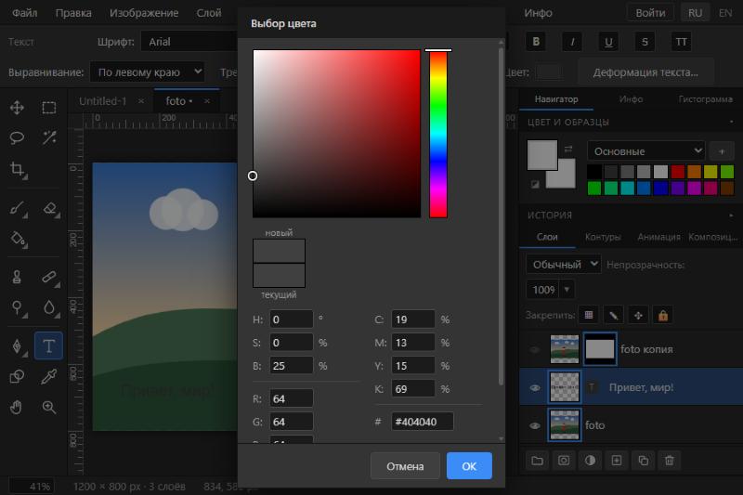Toggle Underline text formatting
743x495 pixels.
point(608,42)
